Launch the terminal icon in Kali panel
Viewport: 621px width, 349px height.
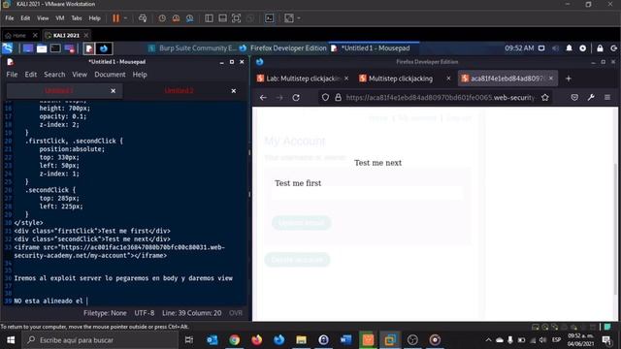coord(55,48)
